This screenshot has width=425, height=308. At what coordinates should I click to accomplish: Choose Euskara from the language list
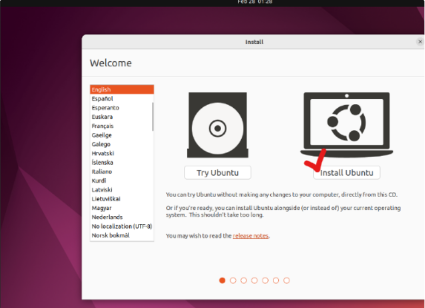pyautogui.click(x=121, y=117)
